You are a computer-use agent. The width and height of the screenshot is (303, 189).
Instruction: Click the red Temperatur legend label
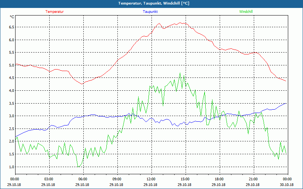click(55, 12)
